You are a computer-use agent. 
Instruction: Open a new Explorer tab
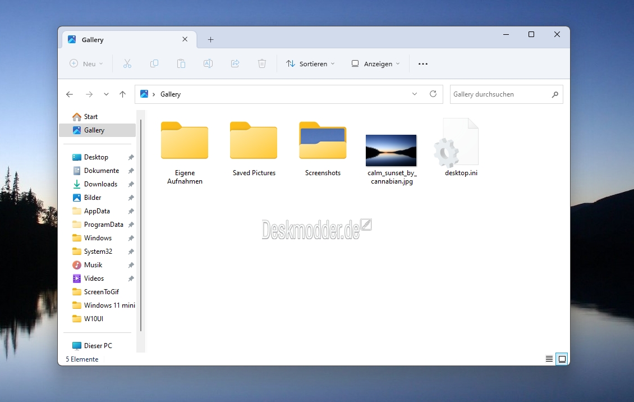211,40
